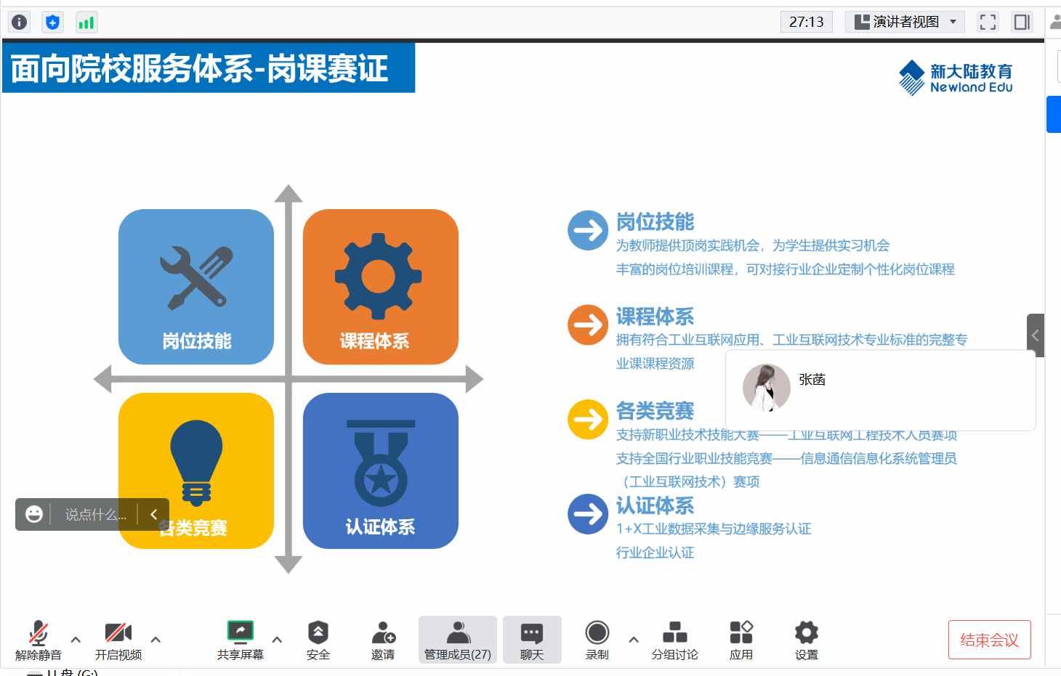1061x676 pixels.
Task: Unmute microphone with 解除静音
Action: point(39,640)
